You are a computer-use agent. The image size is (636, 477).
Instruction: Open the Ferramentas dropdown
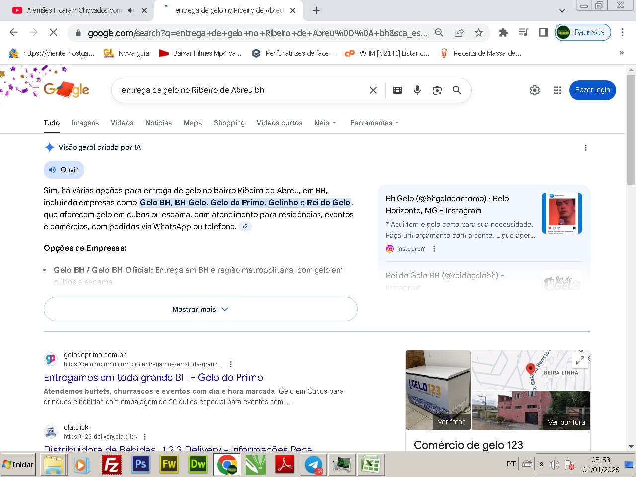click(374, 123)
